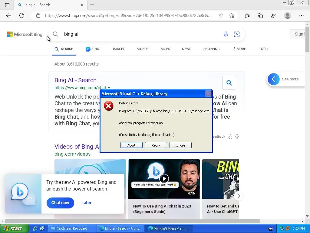Toggle the Read aloud icon in address bar
This screenshot has width=310, height=233.
221,15
